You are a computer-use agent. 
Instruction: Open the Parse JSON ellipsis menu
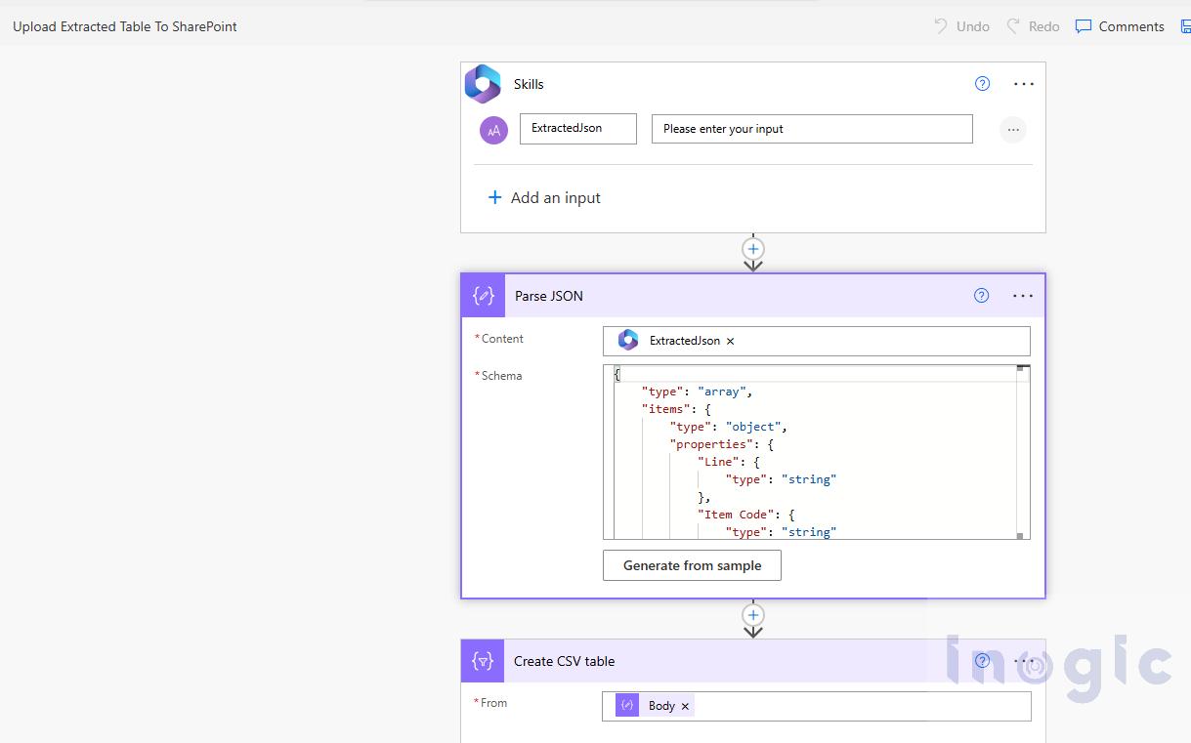point(1023,296)
